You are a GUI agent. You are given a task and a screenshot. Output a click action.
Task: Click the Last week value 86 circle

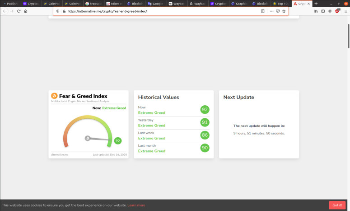[205, 135]
